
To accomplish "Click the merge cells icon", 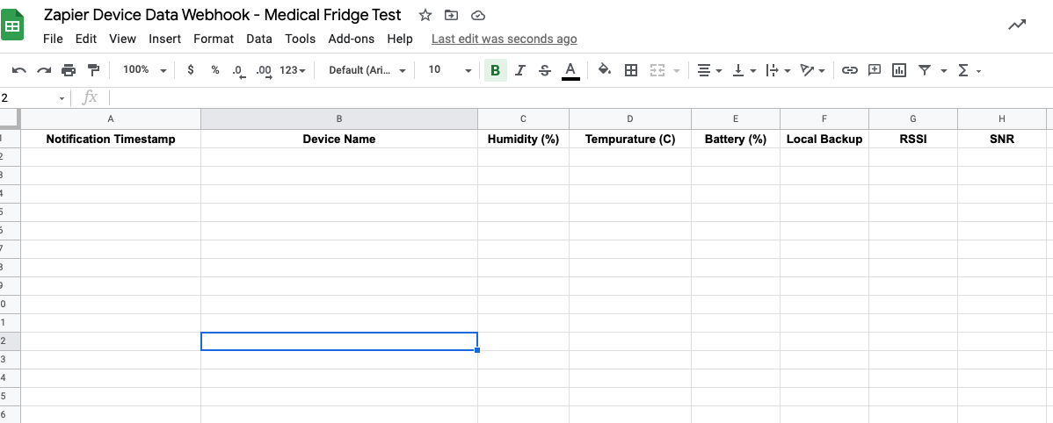I will click(657, 69).
